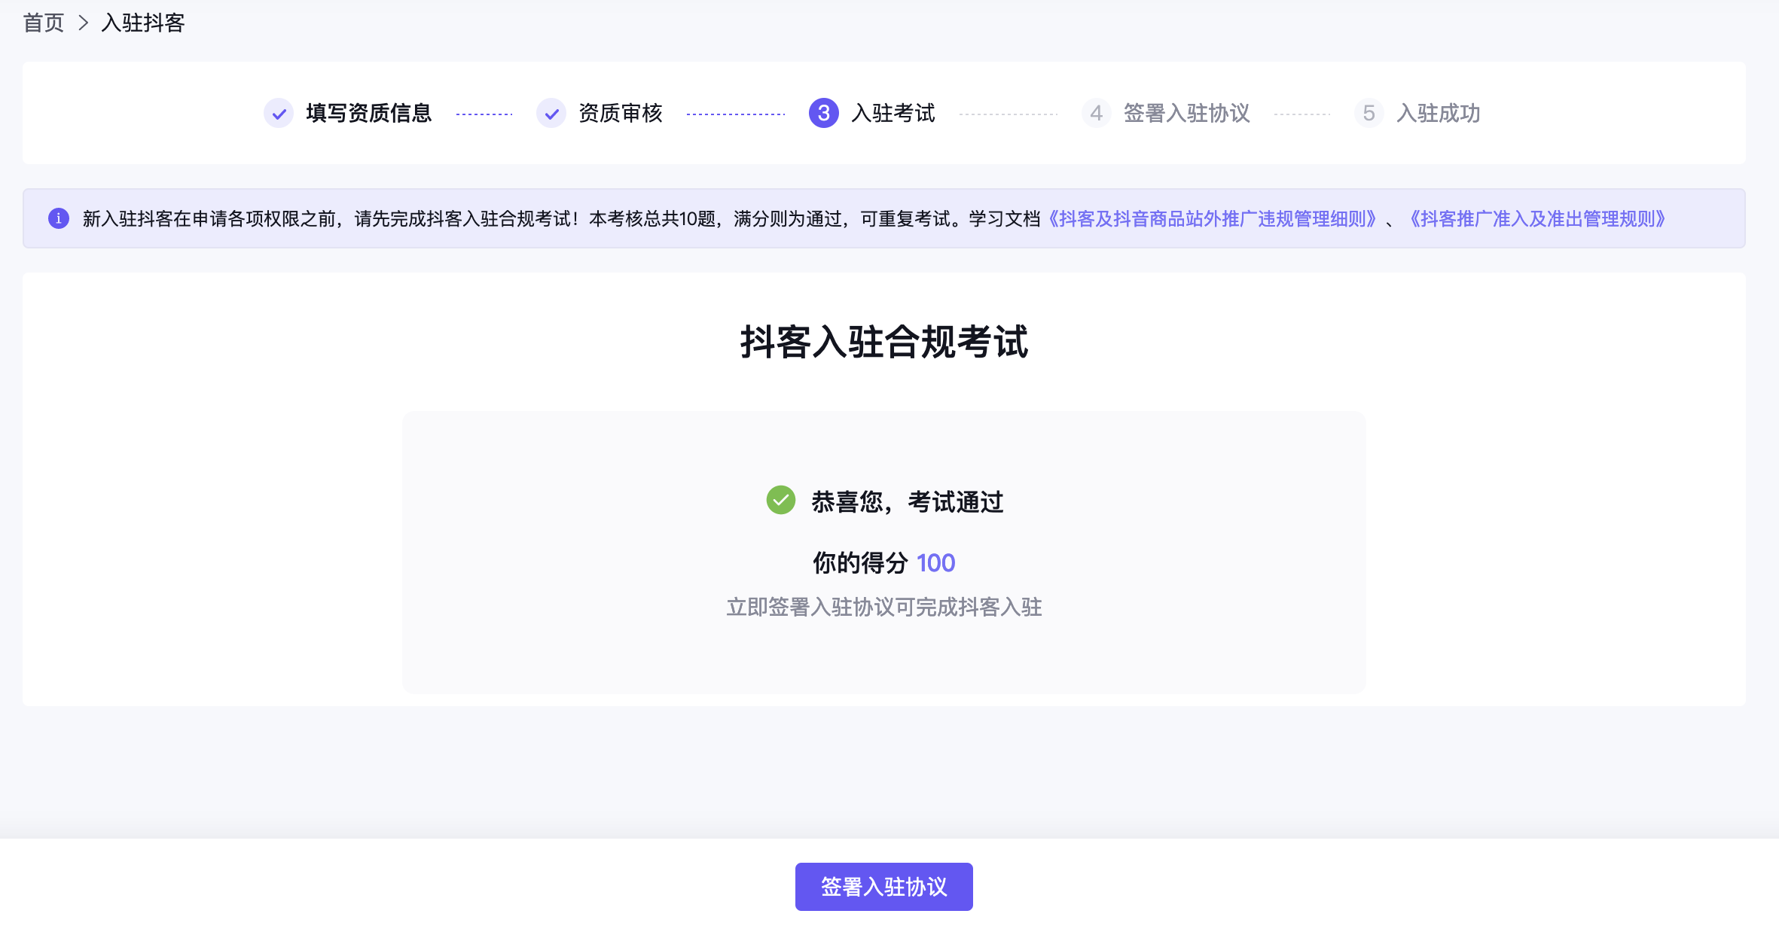This screenshot has height=932, width=1779.
Task: Click the step 3 circle icon
Action: (x=824, y=113)
